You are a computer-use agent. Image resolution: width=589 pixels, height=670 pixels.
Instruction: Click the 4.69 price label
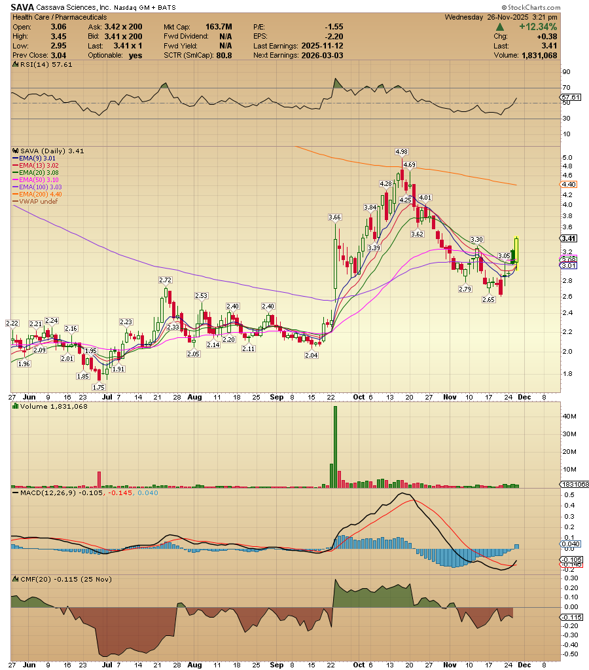[409, 164]
